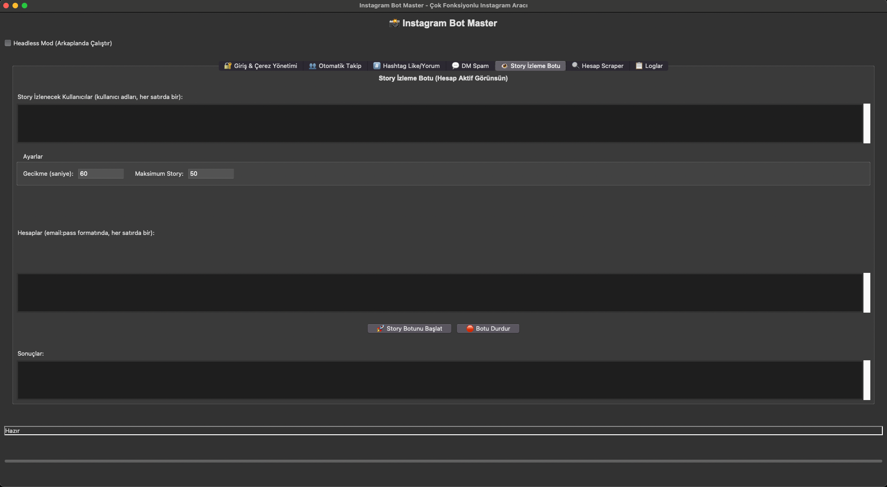Focus the Gecikme (saniye) input field
The width and height of the screenshot is (887, 487).
point(101,173)
